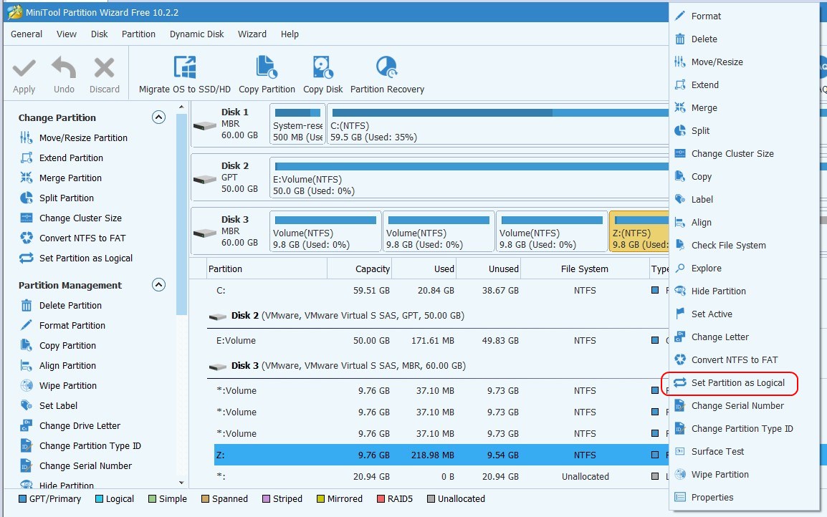Click the File System column header
827x517 pixels.
tap(584, 269)
